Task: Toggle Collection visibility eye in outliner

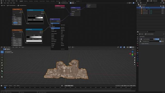Action: [162, 6]
